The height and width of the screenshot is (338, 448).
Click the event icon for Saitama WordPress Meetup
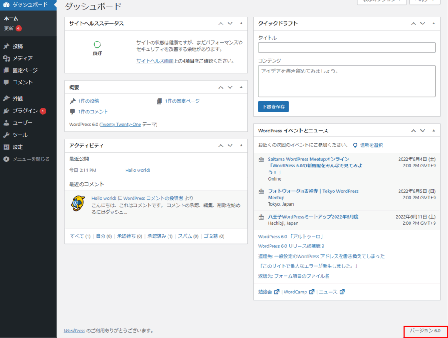click(x=261, y=160)
